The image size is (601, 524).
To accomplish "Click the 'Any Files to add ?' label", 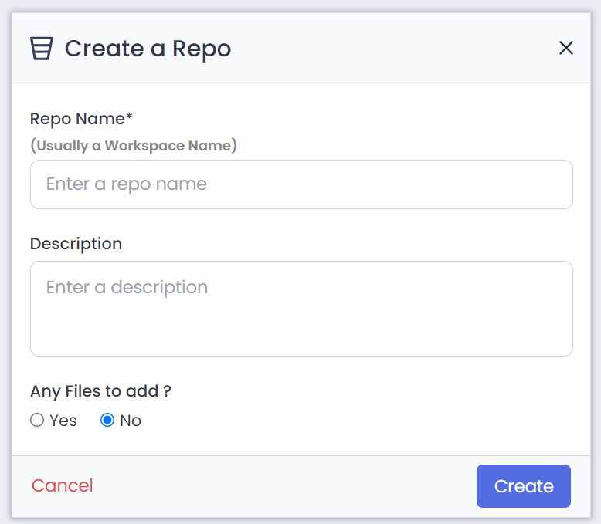I will tap(100, 391).
